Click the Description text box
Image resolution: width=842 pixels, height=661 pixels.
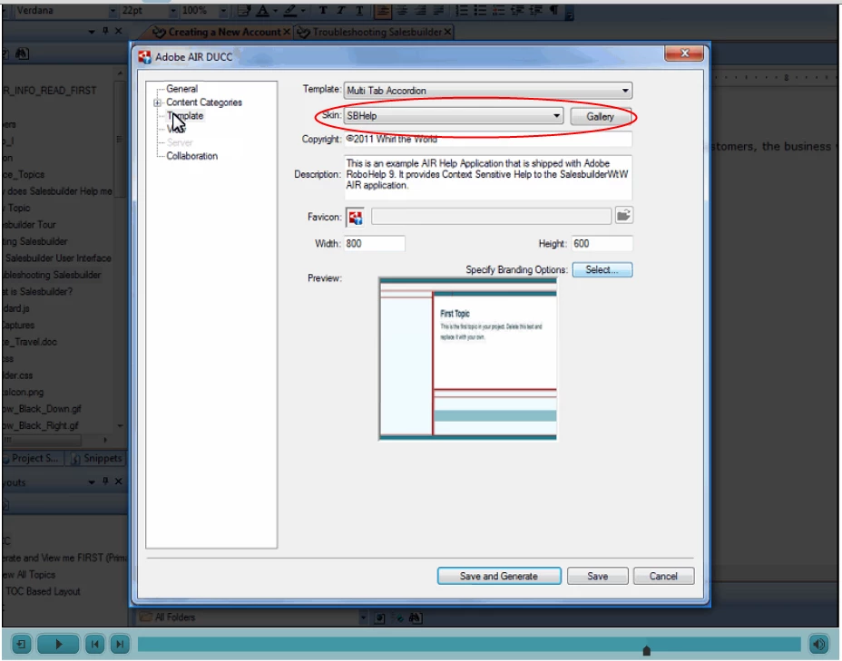pos(487,177)
